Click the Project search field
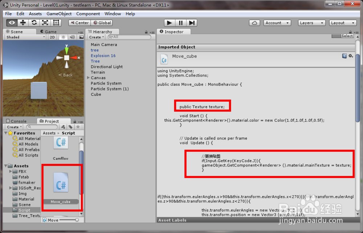Viewport: 363px width, 233px height. 42,127
